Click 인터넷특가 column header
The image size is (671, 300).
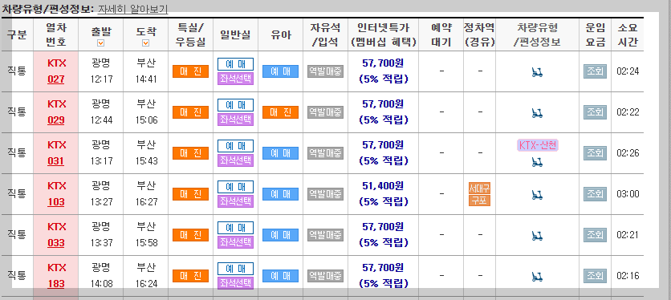(x=383, y=34)
